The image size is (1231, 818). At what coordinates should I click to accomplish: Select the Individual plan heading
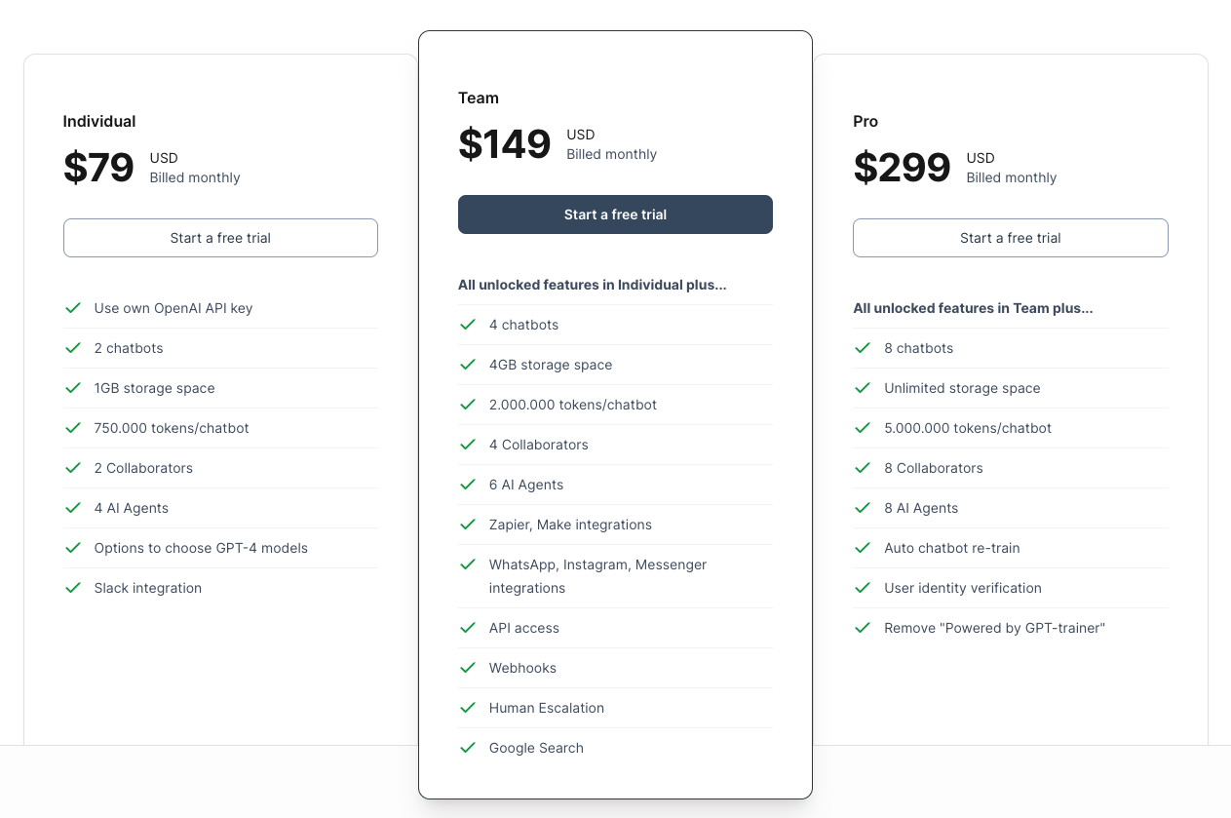tap(99, 121)
